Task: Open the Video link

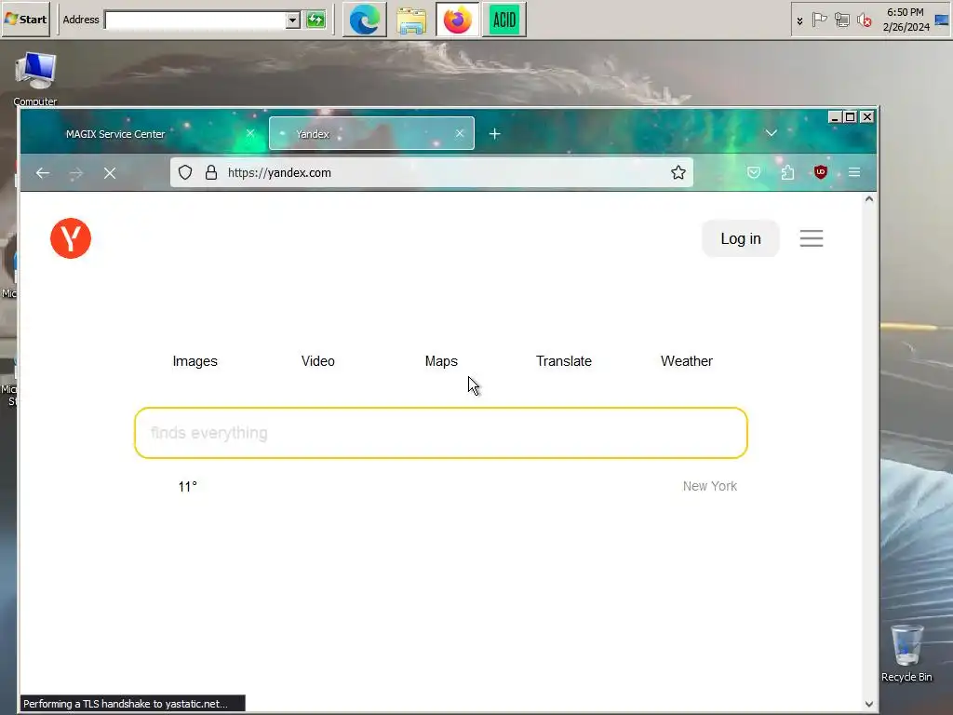Action: click(318, 361)
